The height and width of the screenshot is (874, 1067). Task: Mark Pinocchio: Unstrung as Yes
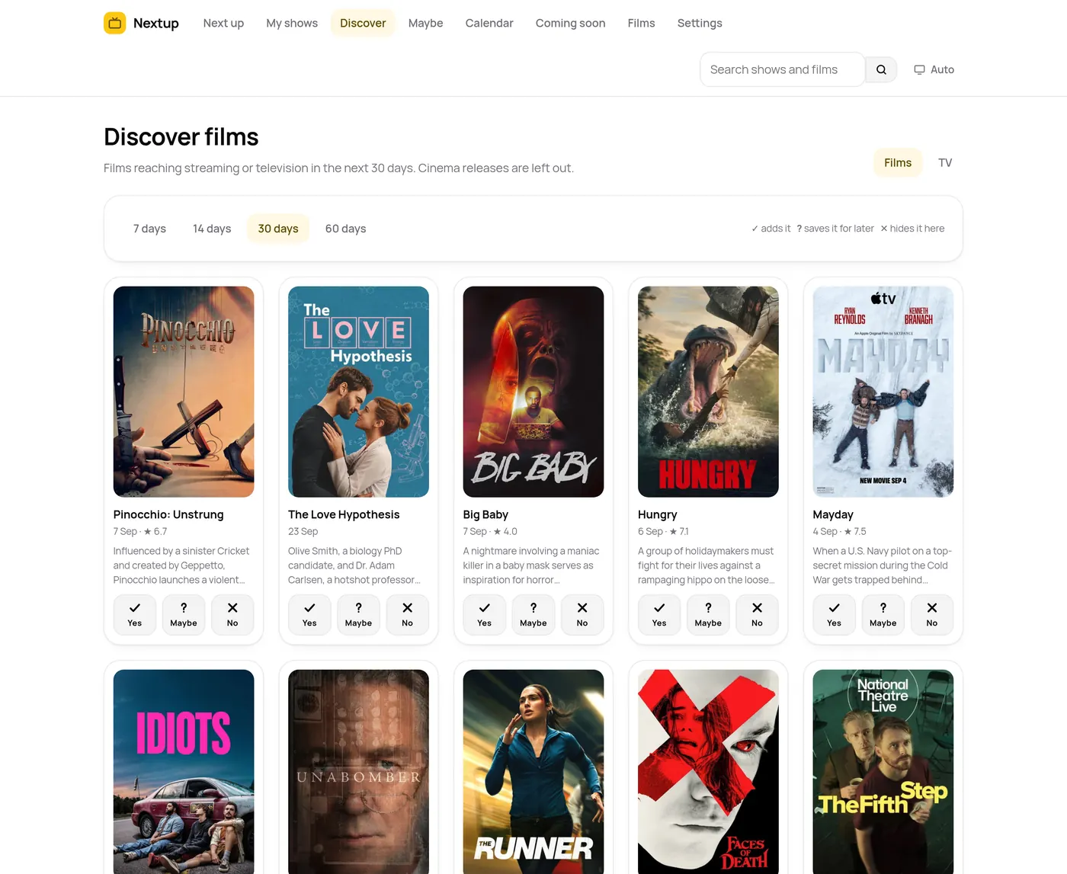(x=135, y=615)
